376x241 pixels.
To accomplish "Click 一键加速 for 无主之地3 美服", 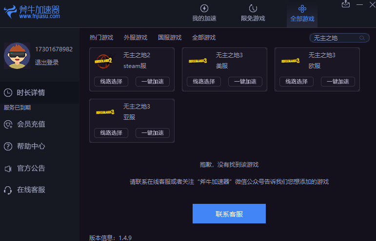I will click(245, 82).
